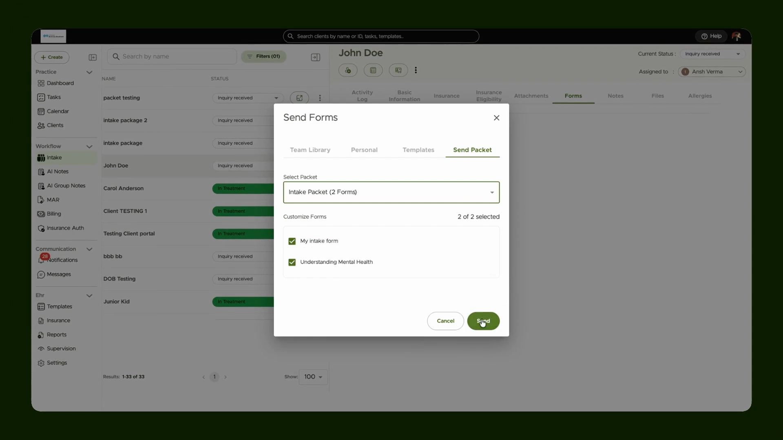Open the Dashboard sidebar icon
This screenshot has height=440, width=783.
(41, 83)
